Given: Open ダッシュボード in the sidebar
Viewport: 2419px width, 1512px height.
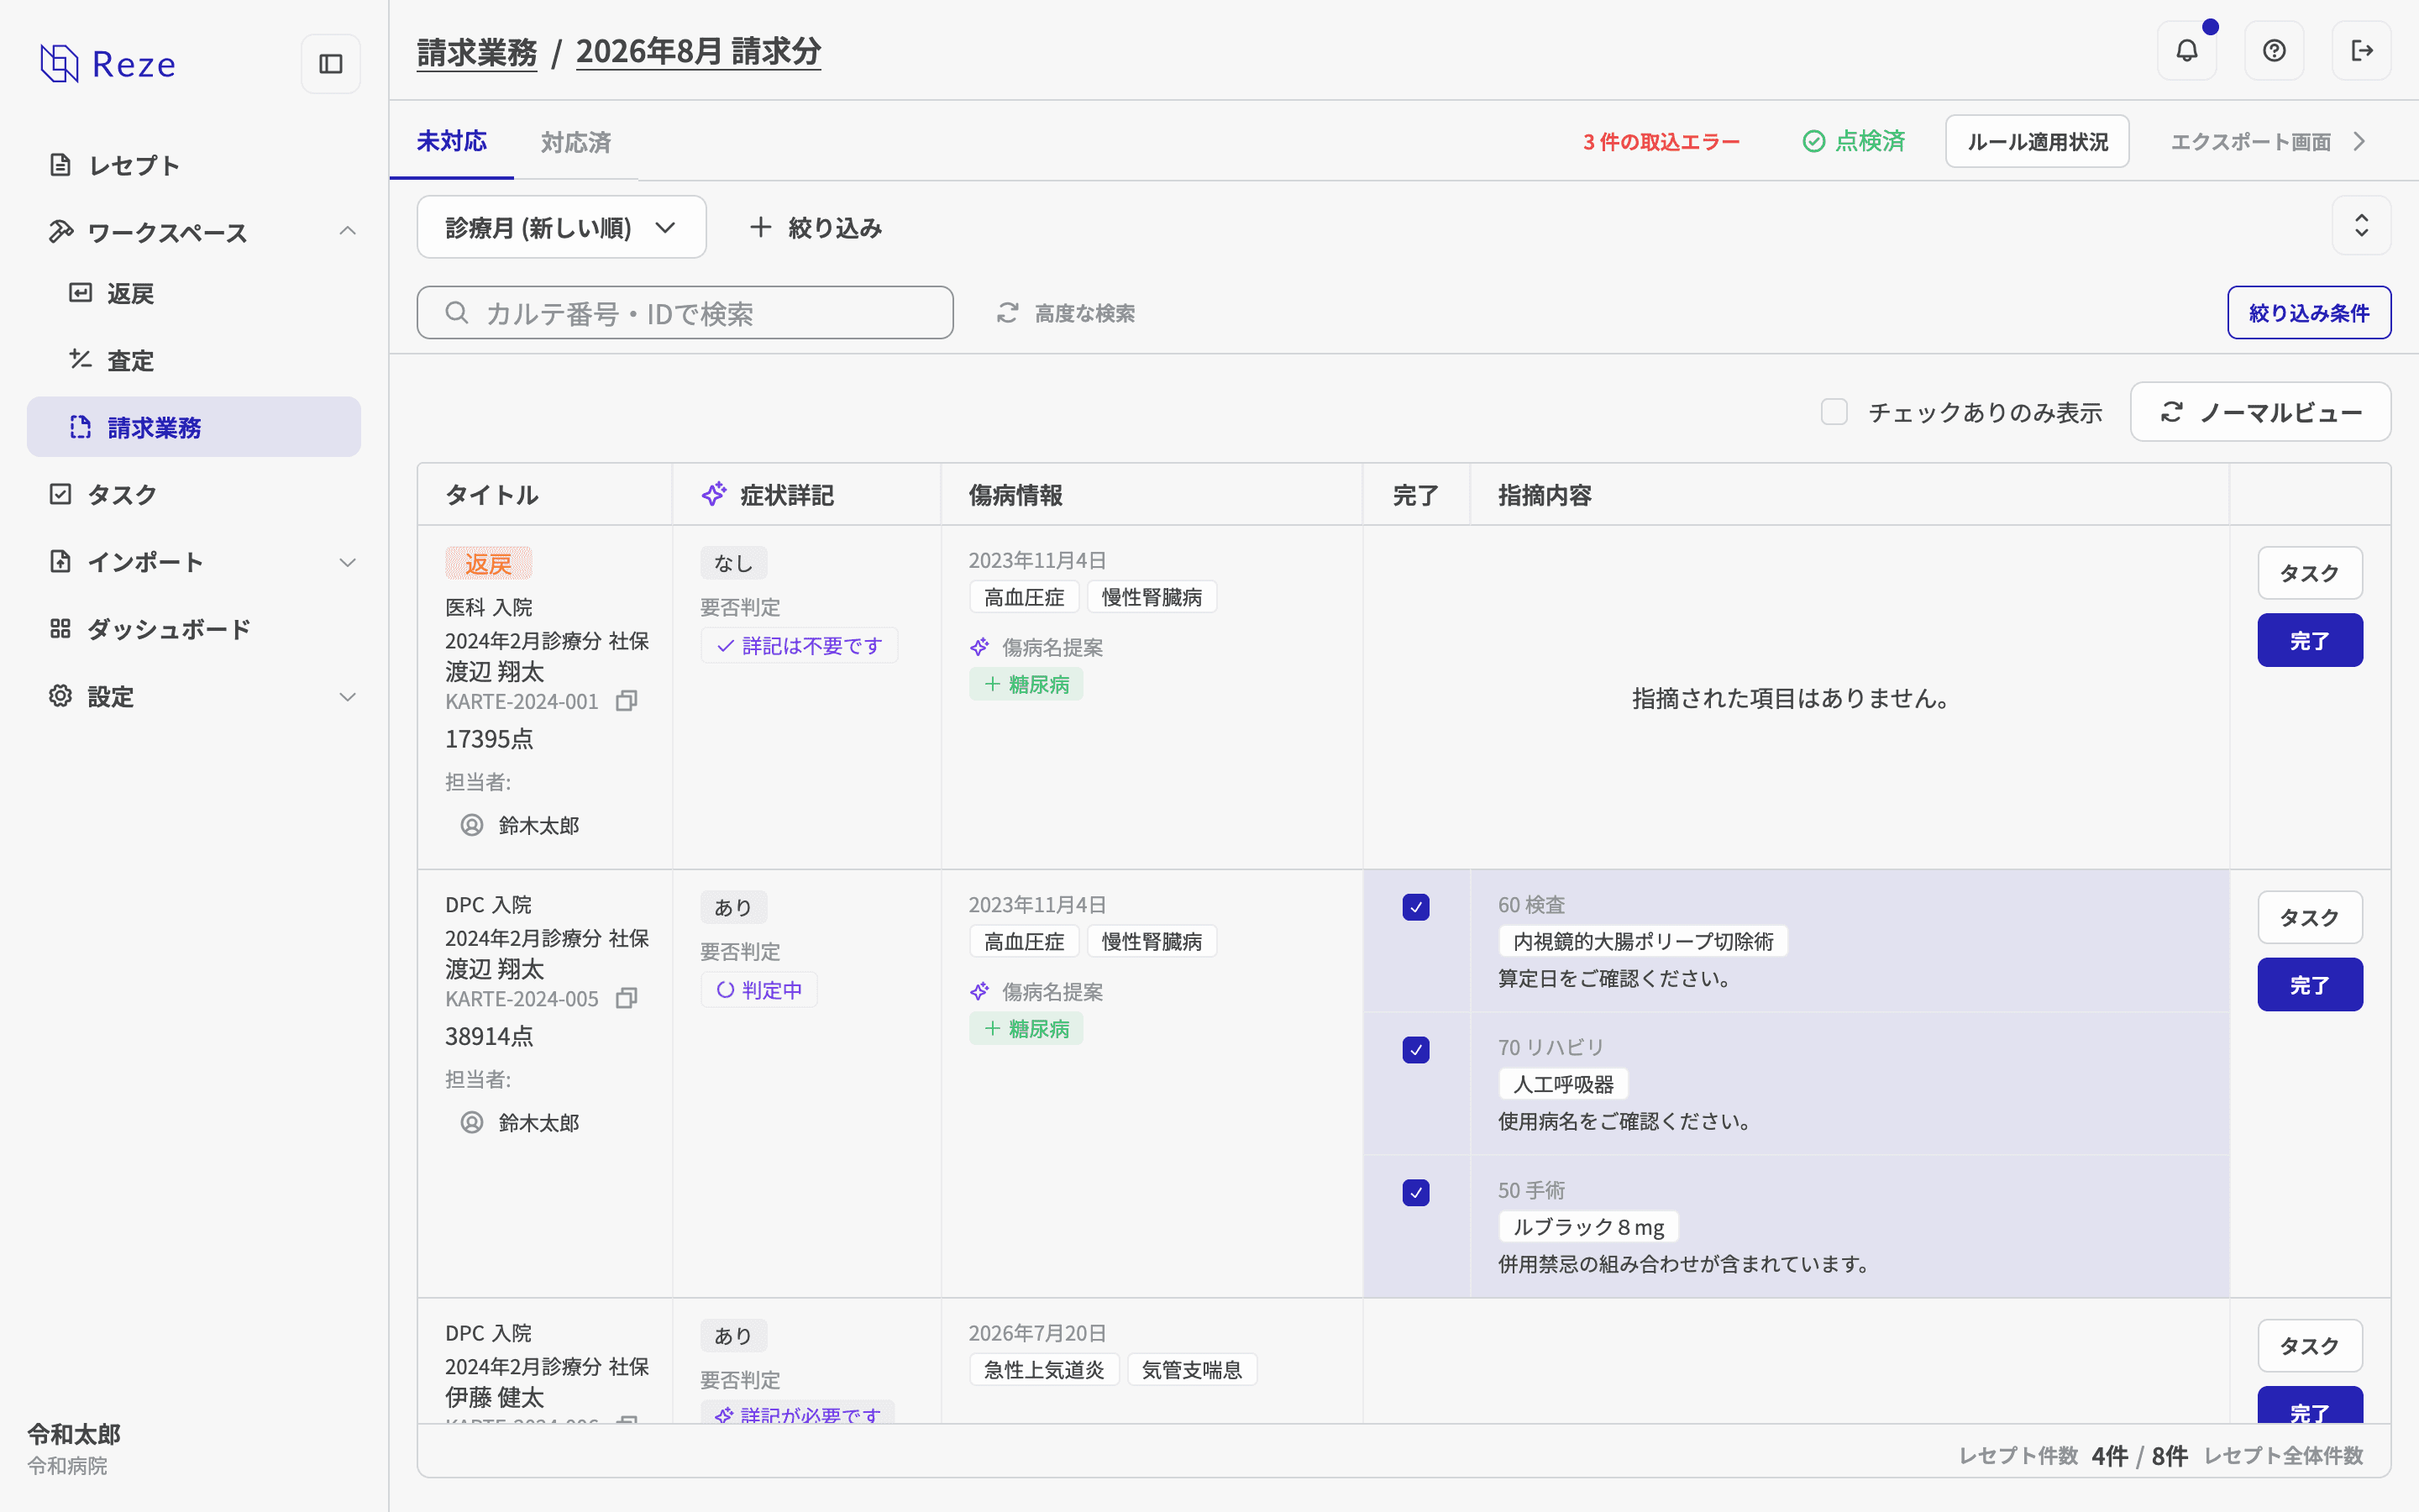Looking at the screenshot, I should [x=194, y=629].
